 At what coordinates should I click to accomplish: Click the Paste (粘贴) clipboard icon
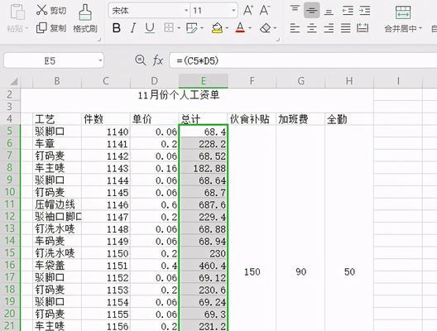click(x=17, y=12)
